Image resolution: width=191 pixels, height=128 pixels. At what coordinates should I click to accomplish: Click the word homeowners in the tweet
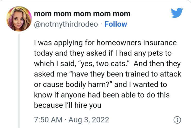pyautogui.click(x=119, y=43)
